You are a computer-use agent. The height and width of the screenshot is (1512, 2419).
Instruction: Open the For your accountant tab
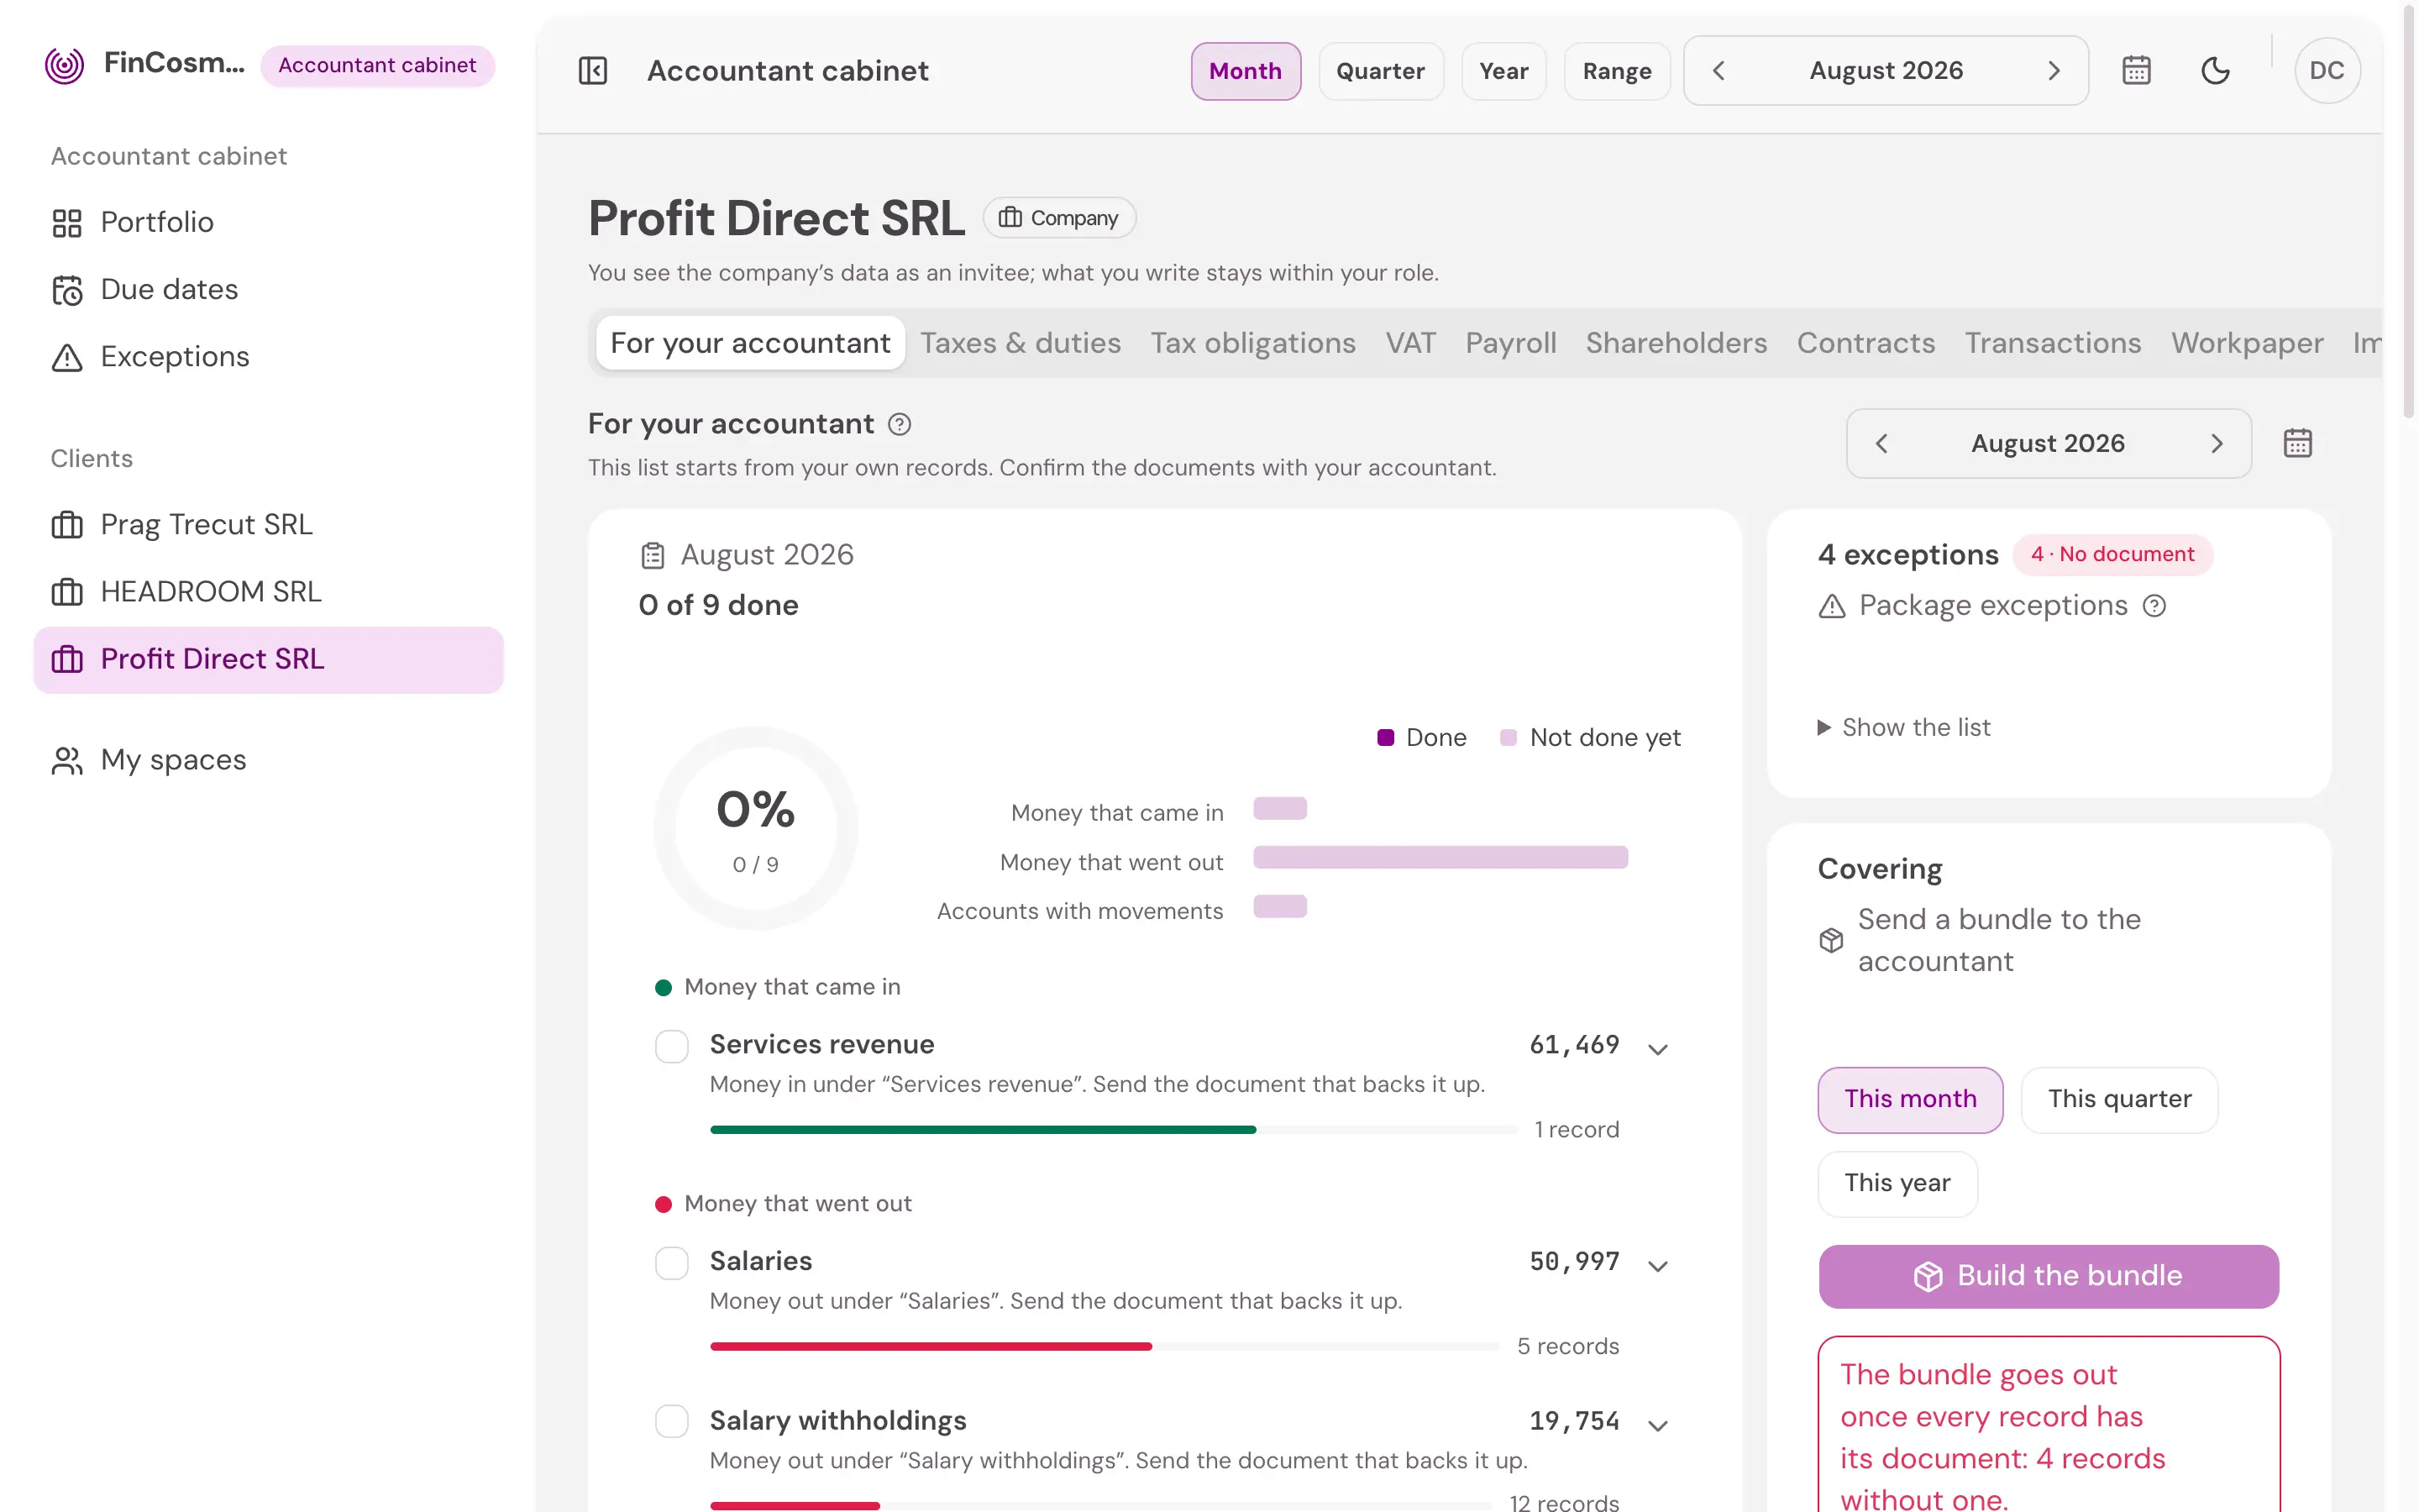(x=751, y=344)
